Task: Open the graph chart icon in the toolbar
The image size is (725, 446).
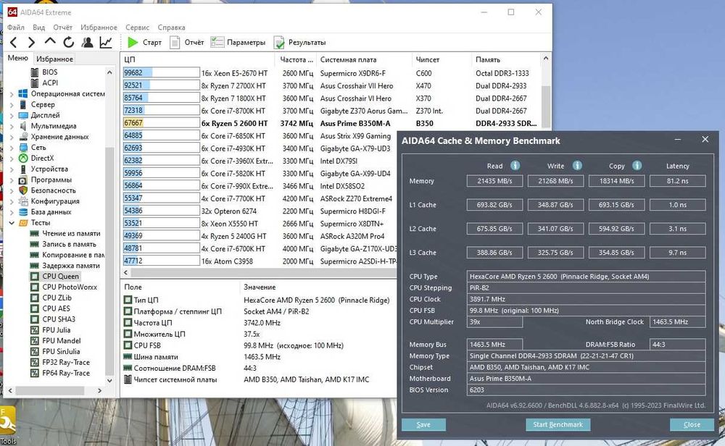Action: point(106,43)
